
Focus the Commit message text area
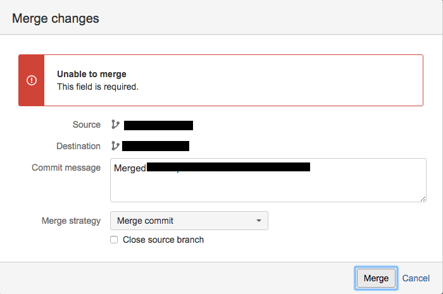point(268,187)
